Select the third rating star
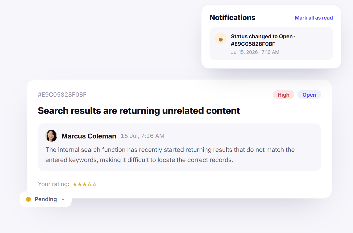This screenshot has height=233, width=353. pyautogui.click(x=84, y=184)
